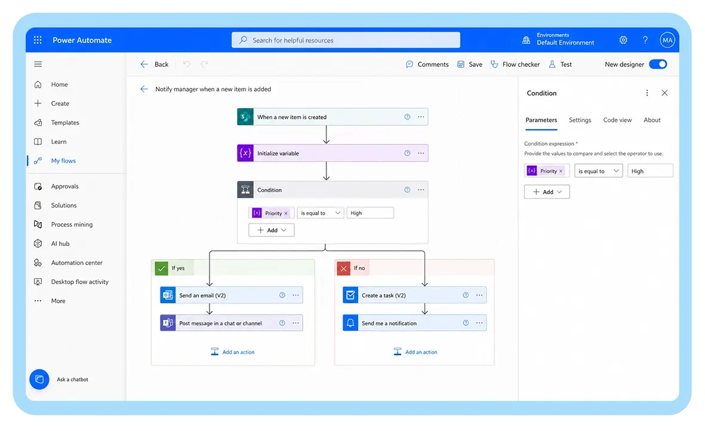Viewport: 705px width, 431px height.
Task: Open Templates in the left navigation
Action: 64,123
